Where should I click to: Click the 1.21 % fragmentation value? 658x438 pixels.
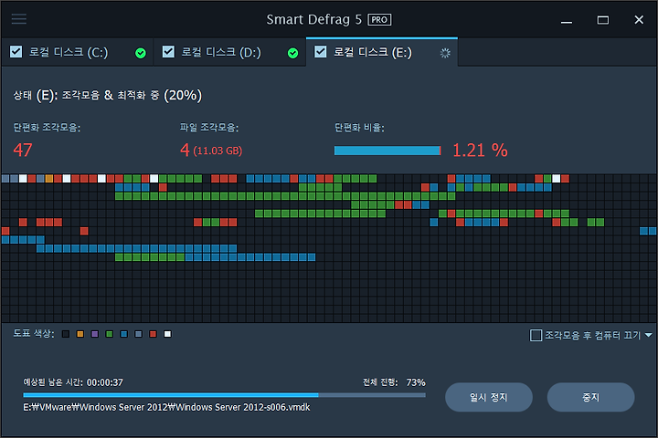pos(480,150)
